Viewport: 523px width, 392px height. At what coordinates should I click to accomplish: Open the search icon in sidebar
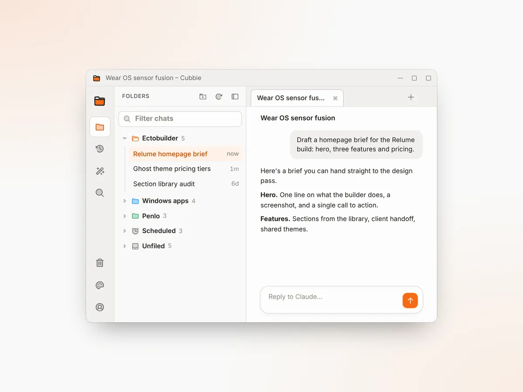point(100,193)
